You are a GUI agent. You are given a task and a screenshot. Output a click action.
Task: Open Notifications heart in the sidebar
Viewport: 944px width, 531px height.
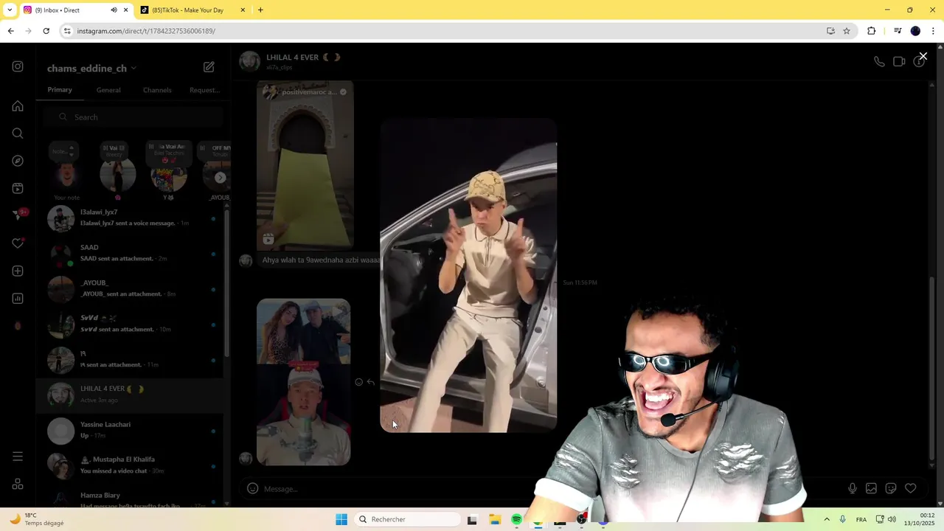click(x=18, y=243)
